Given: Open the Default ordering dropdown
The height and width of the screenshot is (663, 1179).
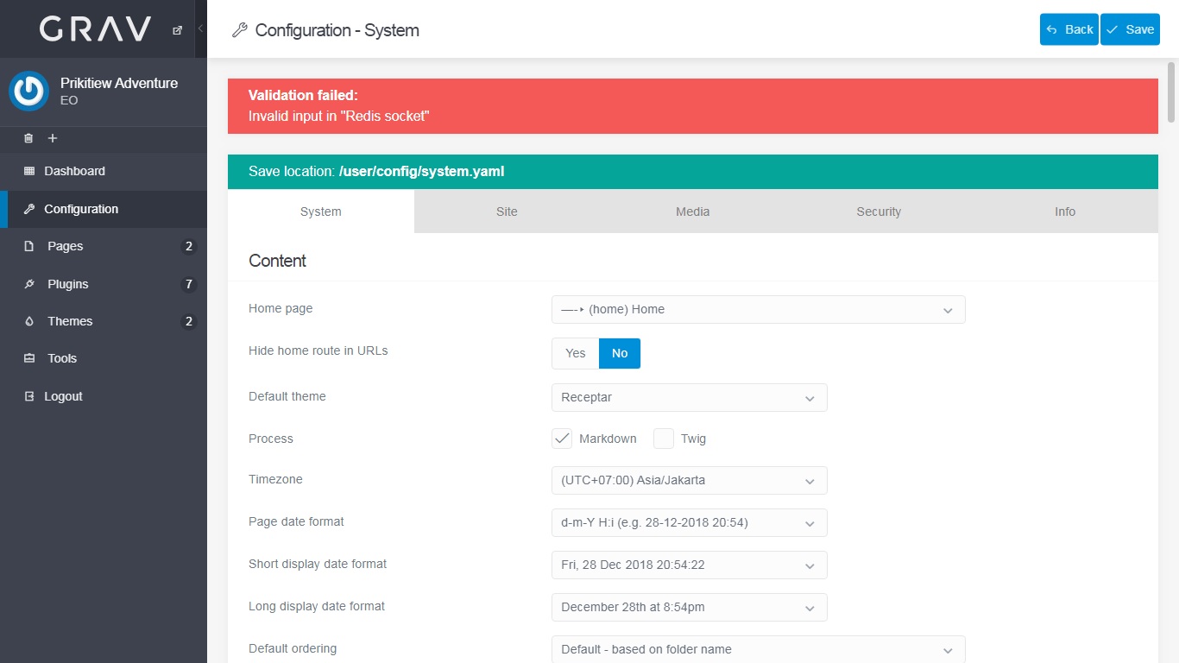Looking at the screenshot, I should pyautogui.click(x=759, y=649).
